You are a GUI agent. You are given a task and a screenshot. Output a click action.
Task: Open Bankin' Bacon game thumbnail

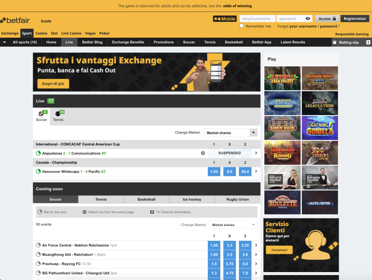pos(282,128)
